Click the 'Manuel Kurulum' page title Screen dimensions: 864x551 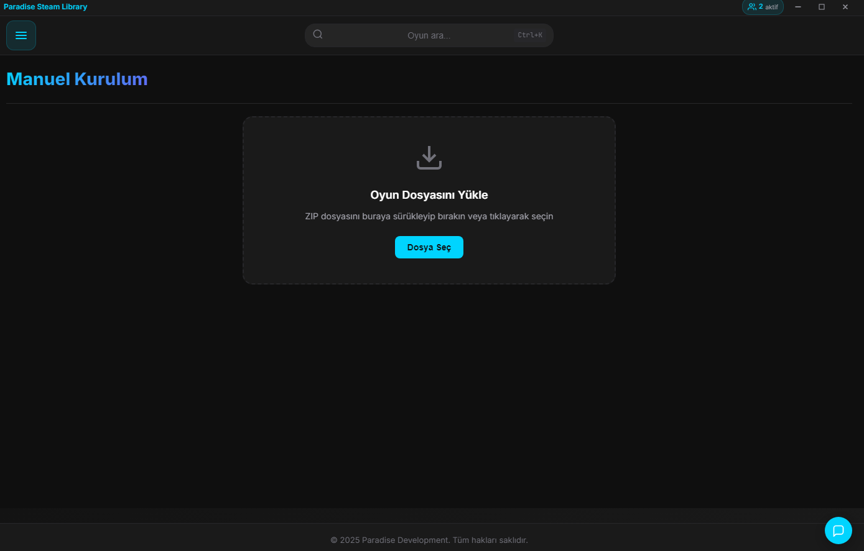[x=77, y=80]
